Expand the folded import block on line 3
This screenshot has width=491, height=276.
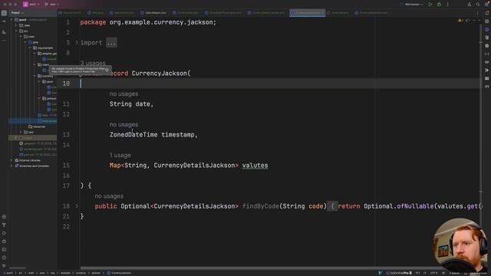pos(77,43)
